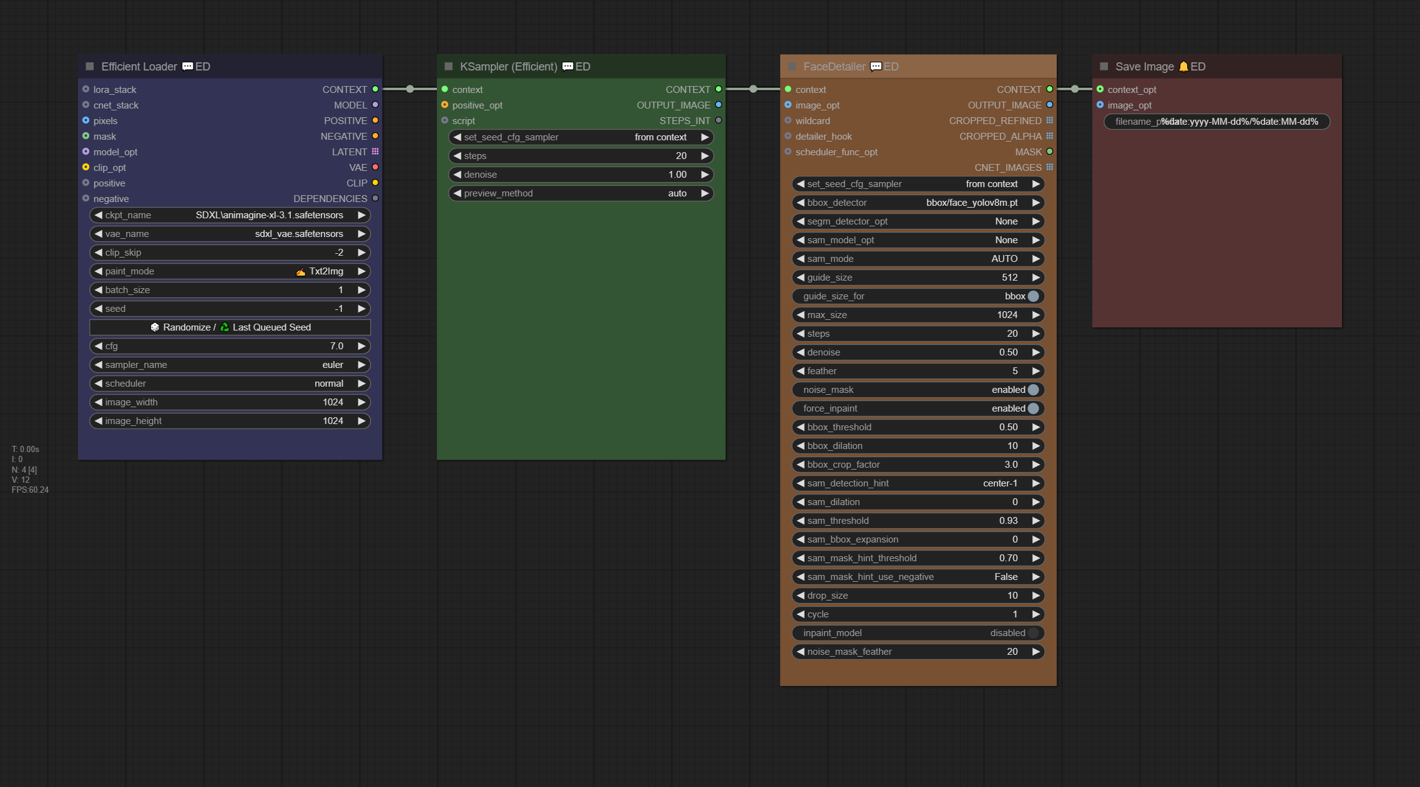1420x787 pixels.
Task: Collapse the Efficient Loader node using its title dot
Action: [90, 66]
